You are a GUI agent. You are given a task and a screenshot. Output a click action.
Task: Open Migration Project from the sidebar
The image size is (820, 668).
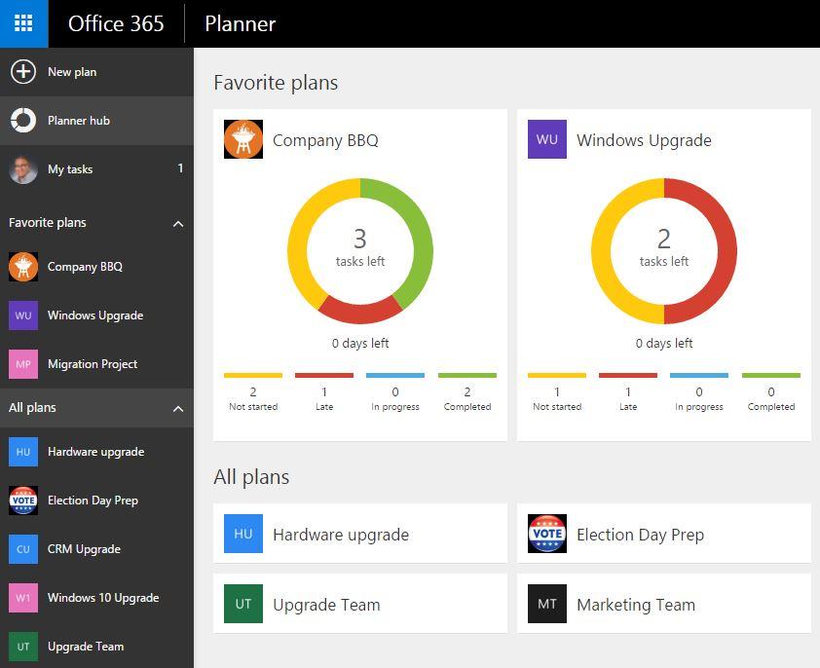[96, 364]
